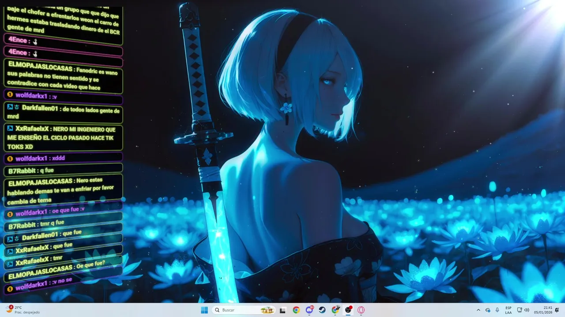
Task: Open Discord with the notification badge
Action: (x=309, y=310)
